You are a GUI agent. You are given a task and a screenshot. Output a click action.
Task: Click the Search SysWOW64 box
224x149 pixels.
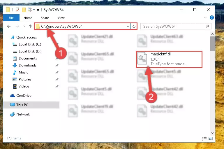click(176, 26)
